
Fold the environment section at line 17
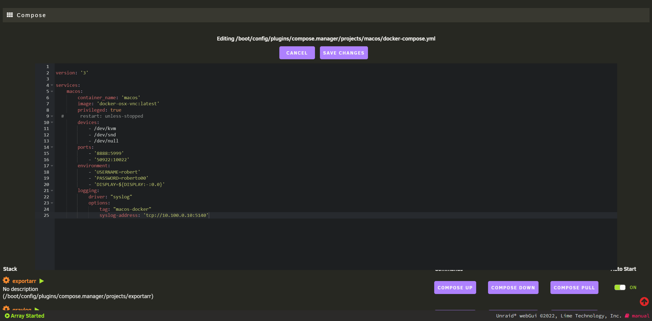pos(52,166)
